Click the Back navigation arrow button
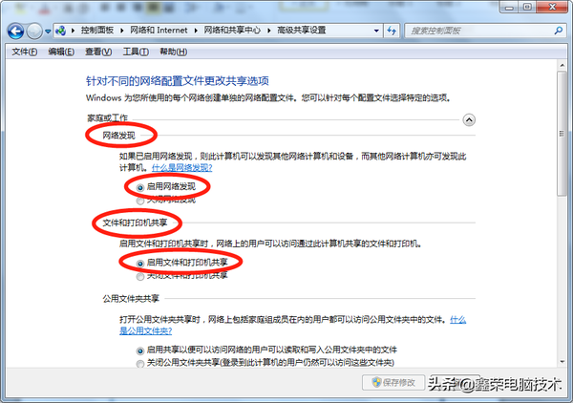This screenshot has width=573, height=403. tap(13, 31)
